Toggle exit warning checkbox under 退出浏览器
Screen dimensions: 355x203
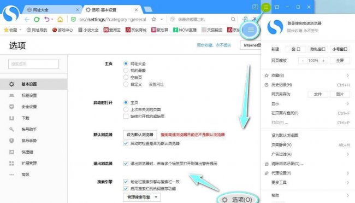[x=126, y=163]
